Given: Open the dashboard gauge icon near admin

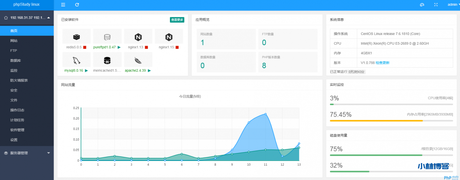Looking at the screenshot, I should point(422,5).
